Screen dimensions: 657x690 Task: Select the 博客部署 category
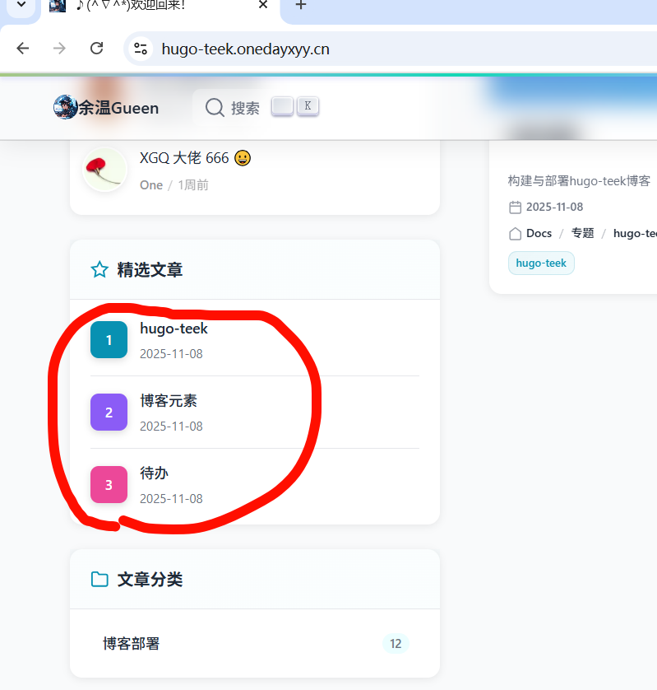pyautogui.click(x=132, y=643)
